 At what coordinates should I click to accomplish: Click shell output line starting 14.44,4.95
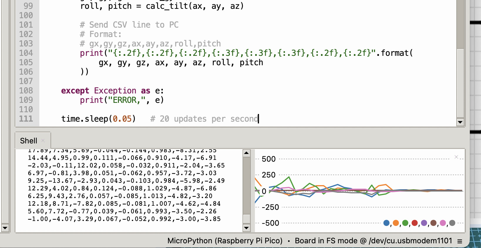click(x=122, y=158)
